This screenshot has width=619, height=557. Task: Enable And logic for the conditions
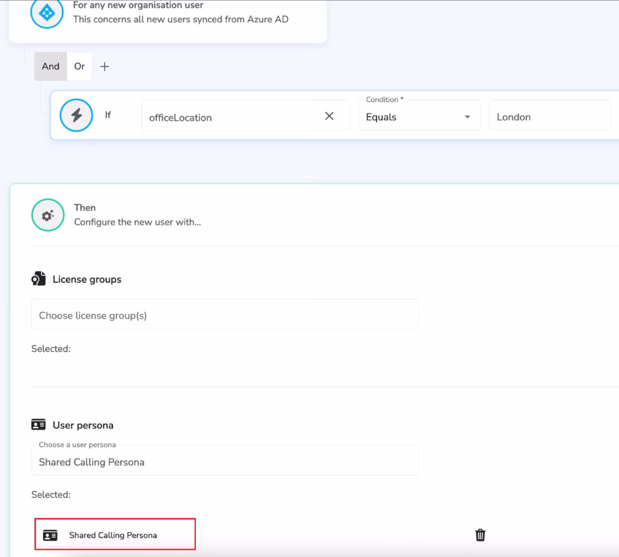(x=50, y=66)
